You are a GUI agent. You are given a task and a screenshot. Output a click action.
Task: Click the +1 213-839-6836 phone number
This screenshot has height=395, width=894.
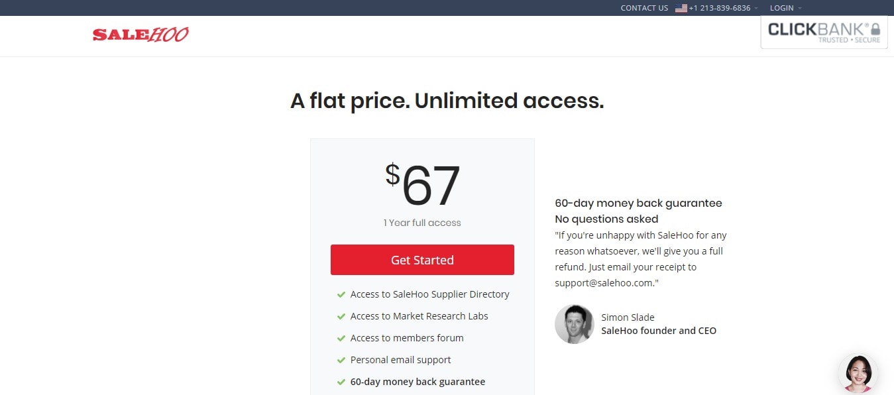720,8
